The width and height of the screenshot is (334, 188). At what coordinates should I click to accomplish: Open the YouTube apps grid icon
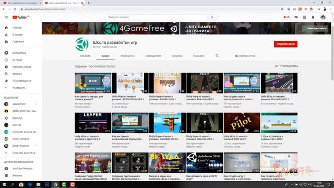coord(305,17)
